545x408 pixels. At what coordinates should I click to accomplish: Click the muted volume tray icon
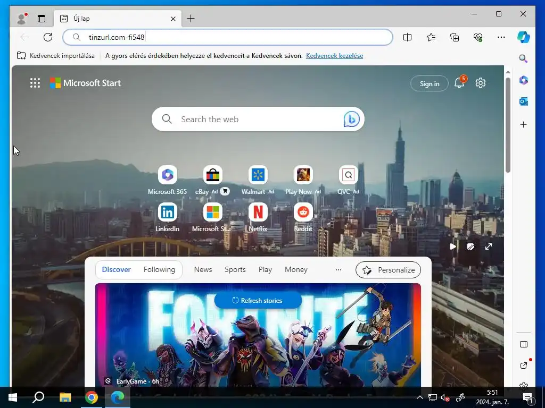(445, 397)
